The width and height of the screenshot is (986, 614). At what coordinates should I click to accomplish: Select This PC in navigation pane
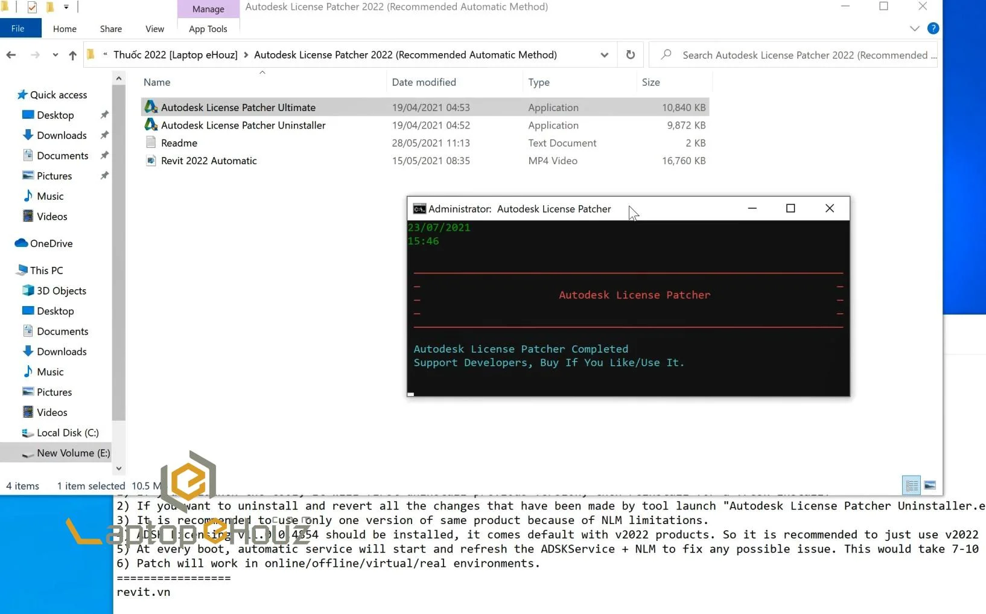46,270
